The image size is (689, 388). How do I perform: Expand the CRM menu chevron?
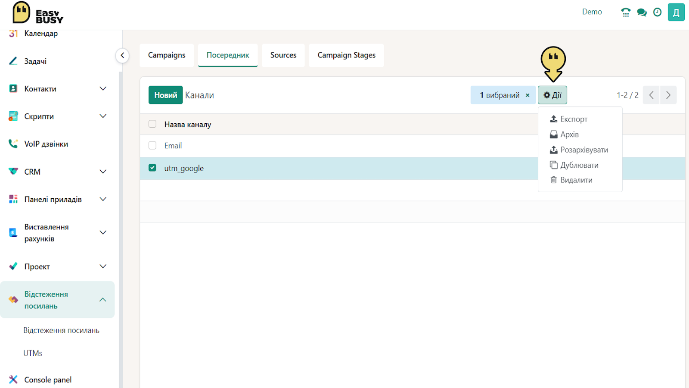coord(103,172)
